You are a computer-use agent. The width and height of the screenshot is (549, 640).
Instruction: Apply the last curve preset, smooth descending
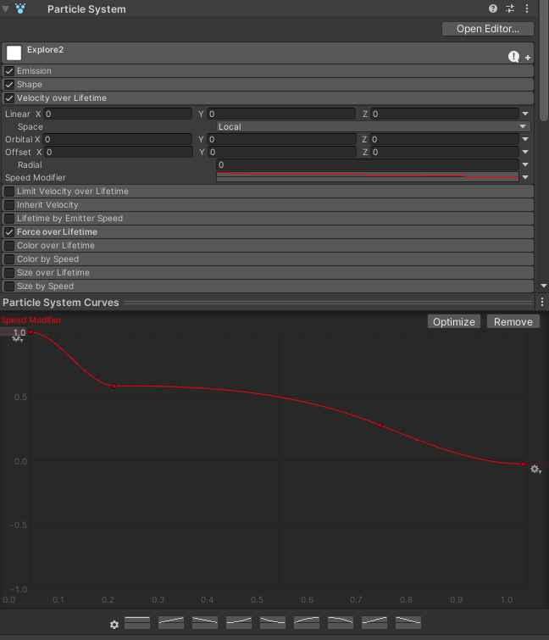click(408, 623)
